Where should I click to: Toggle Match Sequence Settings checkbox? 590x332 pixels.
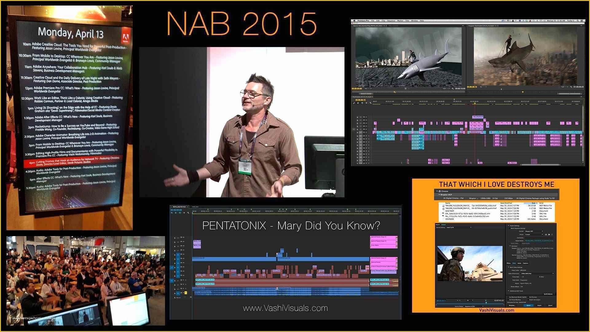(509, 228)
